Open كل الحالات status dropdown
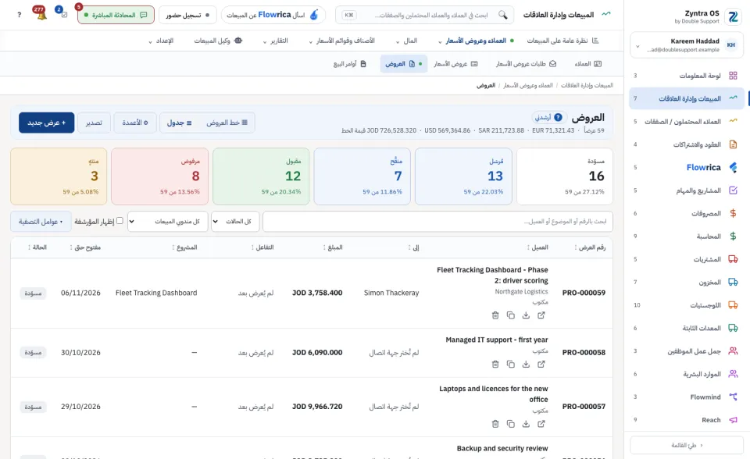 coord(235,222)
